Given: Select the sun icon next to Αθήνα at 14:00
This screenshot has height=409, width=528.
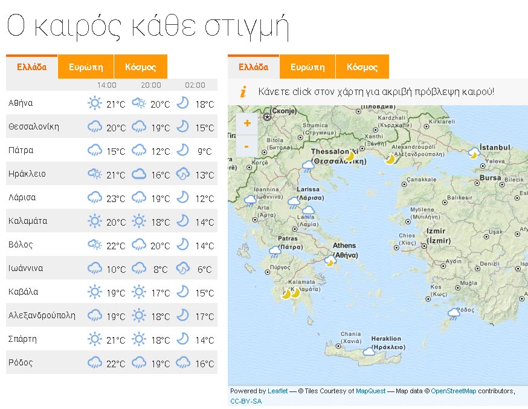Looking at the screenshot, I should click(x=94, y=103).
